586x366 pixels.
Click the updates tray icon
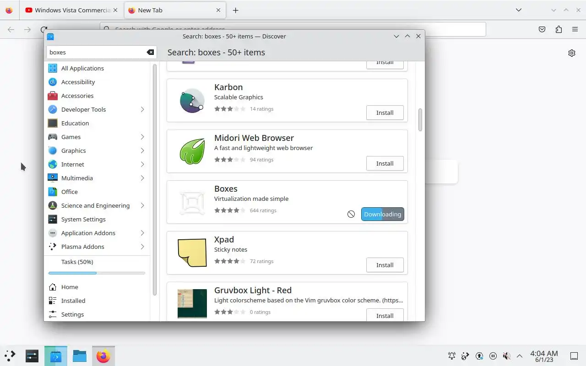pos(479,356)
